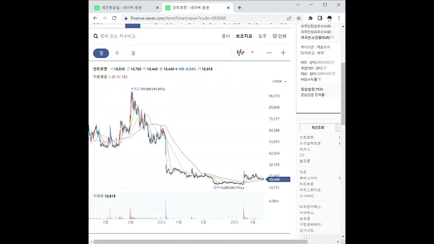Viewport: 434px width, 244px height.
Task: Reload the page with the refresh icon
Action: [x=114, y=18]
